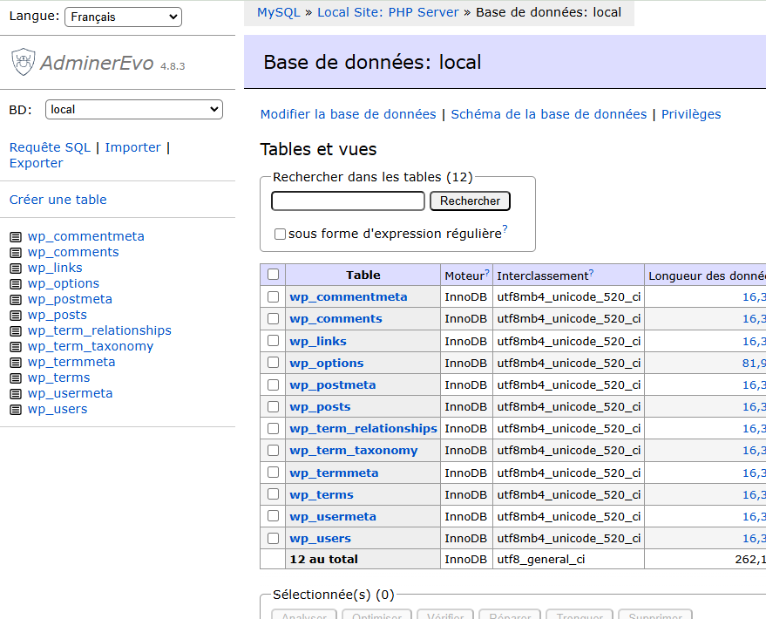Open the help question mark next to Moteur
The height and width of the screenshot is (619, 766).
486,272
